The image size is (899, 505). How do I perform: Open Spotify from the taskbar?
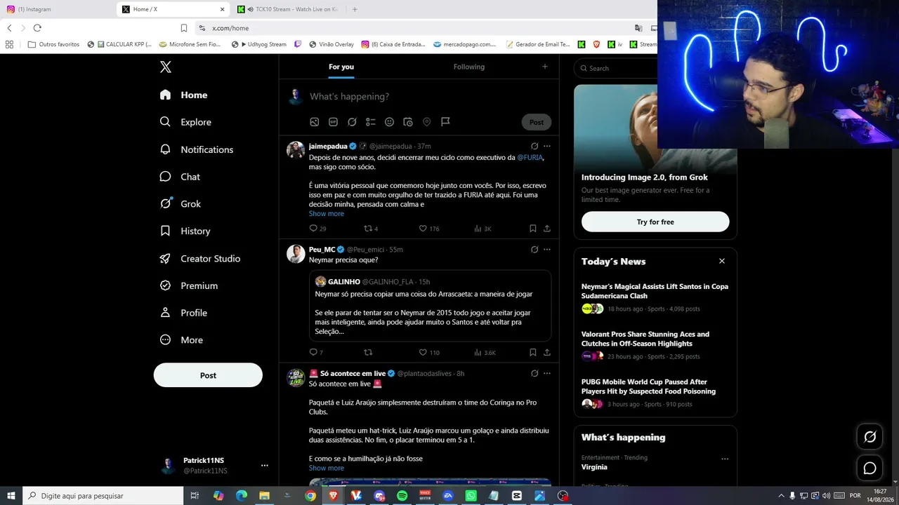click(402, 496)
